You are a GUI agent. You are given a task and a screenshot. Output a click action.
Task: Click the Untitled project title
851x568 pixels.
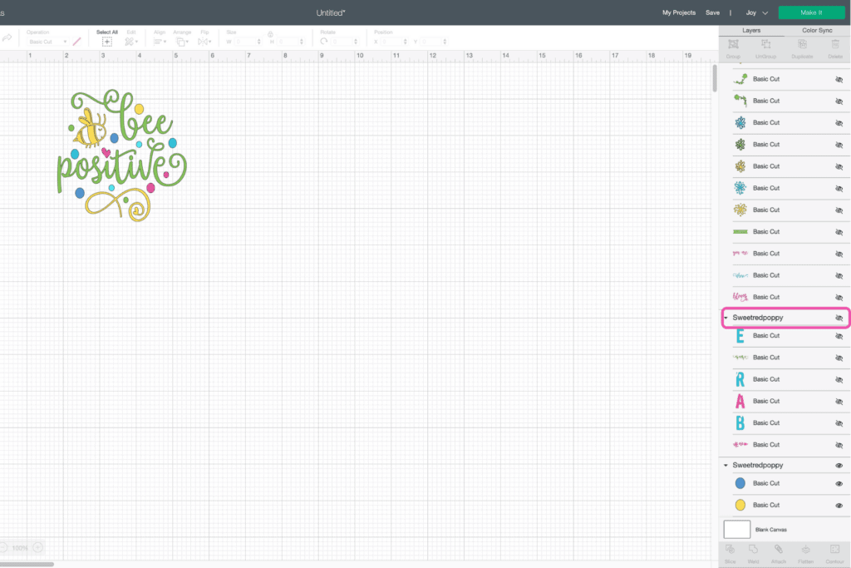click(x=331, y=12)
